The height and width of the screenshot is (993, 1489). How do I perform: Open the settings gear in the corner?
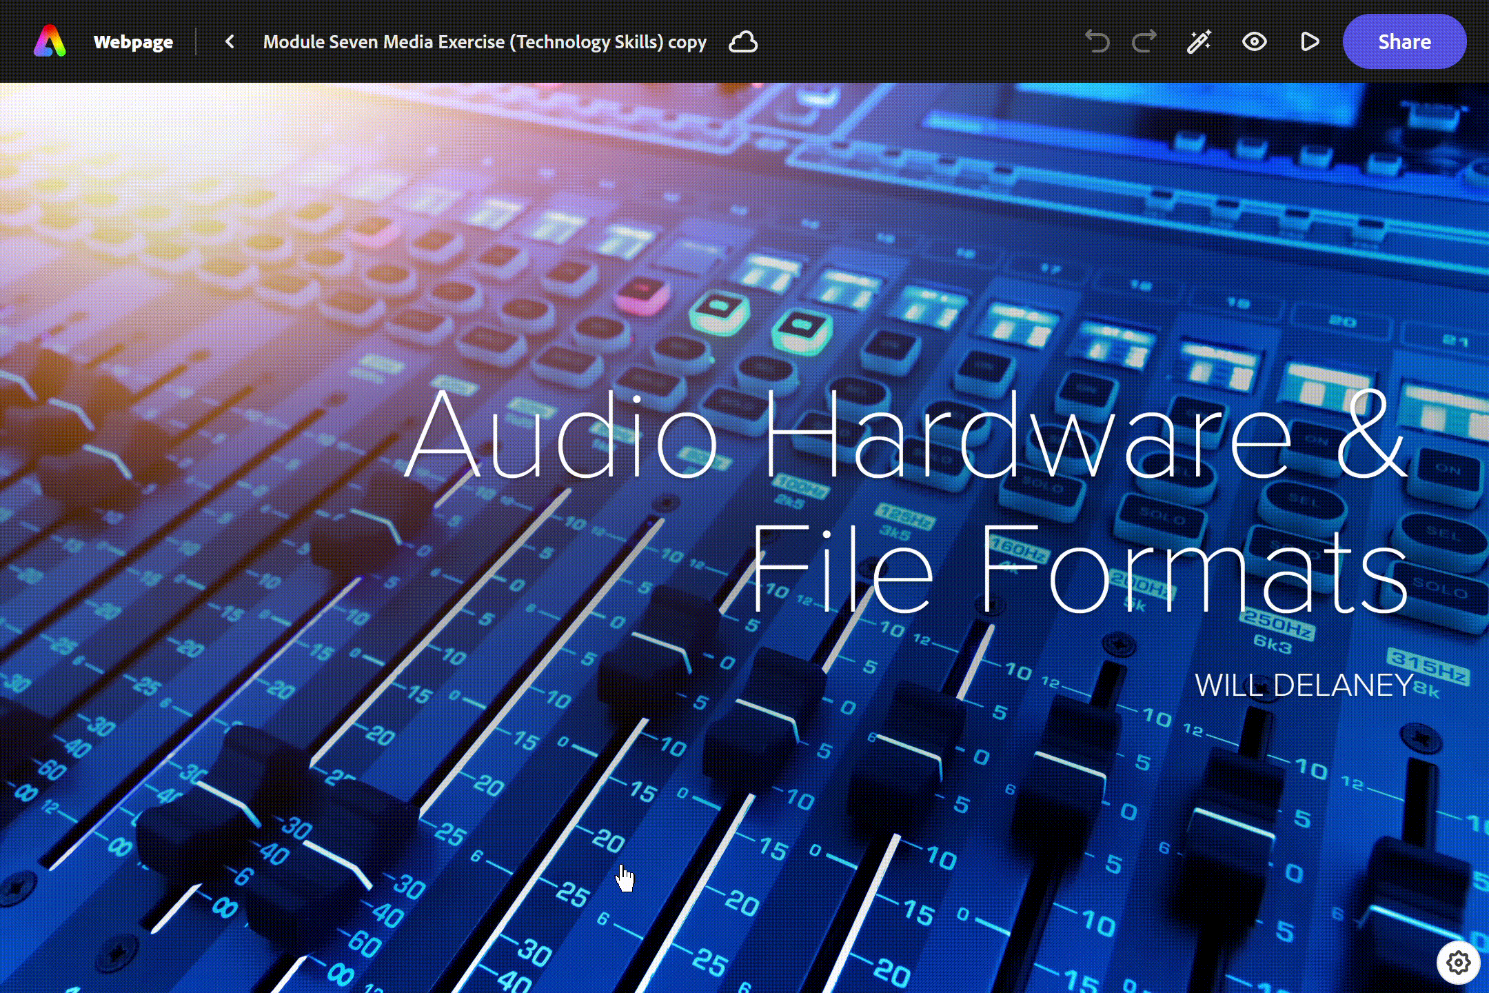pos(1458,962)
